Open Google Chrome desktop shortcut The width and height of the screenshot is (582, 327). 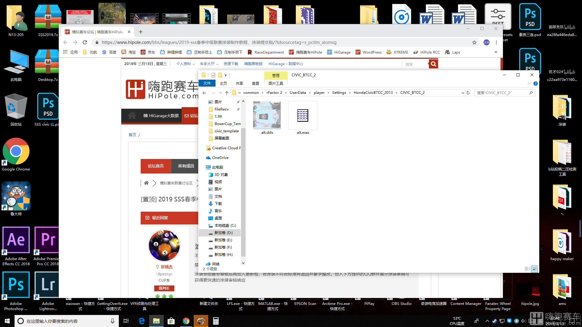click(16, 155)
